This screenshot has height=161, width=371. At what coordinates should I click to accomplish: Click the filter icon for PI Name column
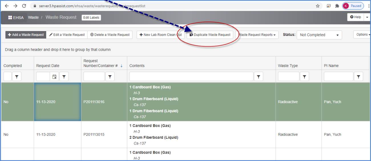tap(358, 76)
